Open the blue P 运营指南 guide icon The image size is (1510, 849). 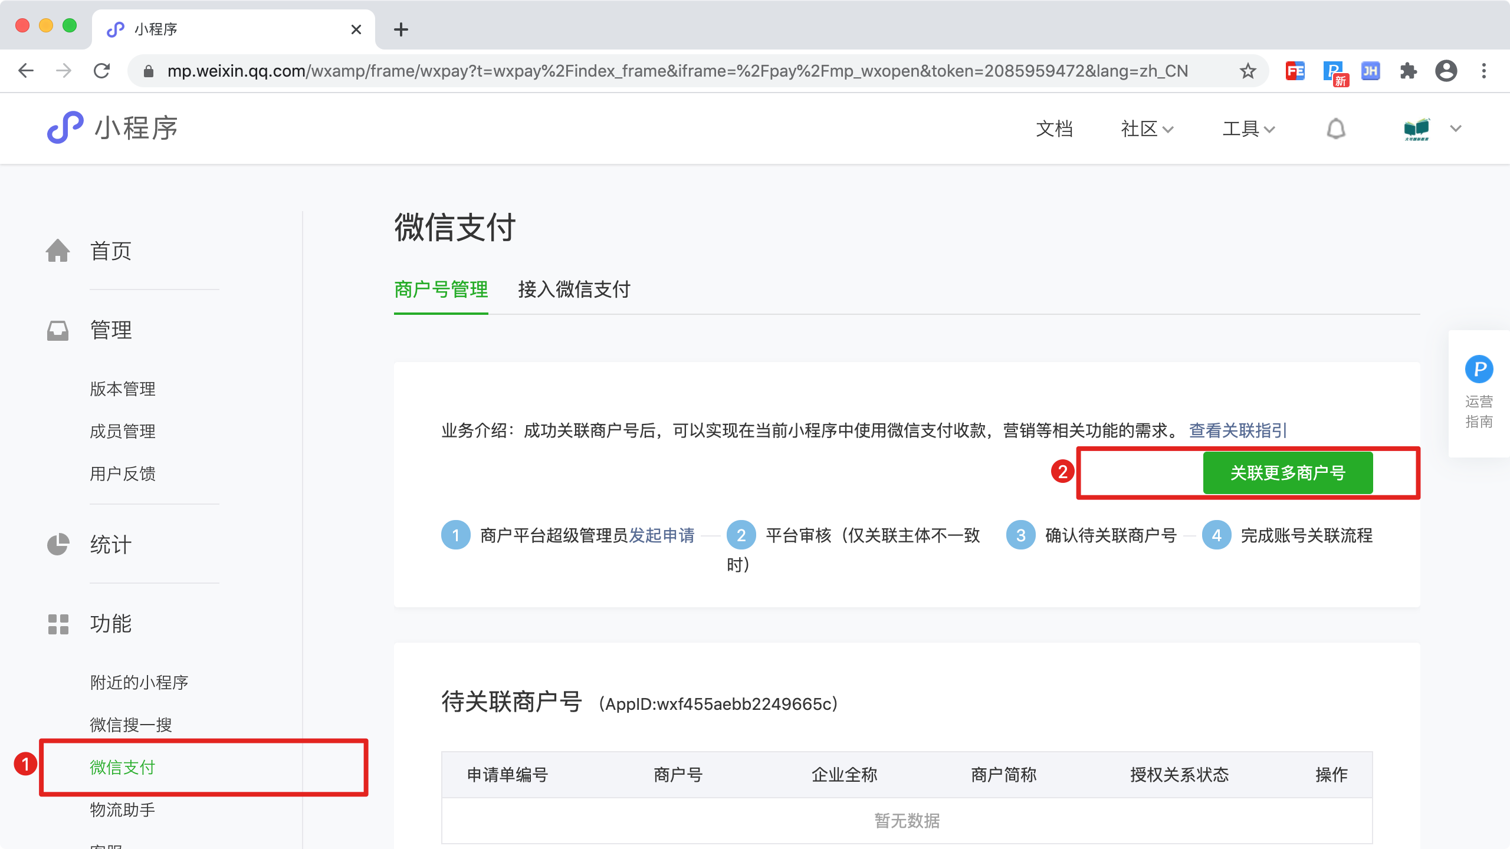point(1479,370)
